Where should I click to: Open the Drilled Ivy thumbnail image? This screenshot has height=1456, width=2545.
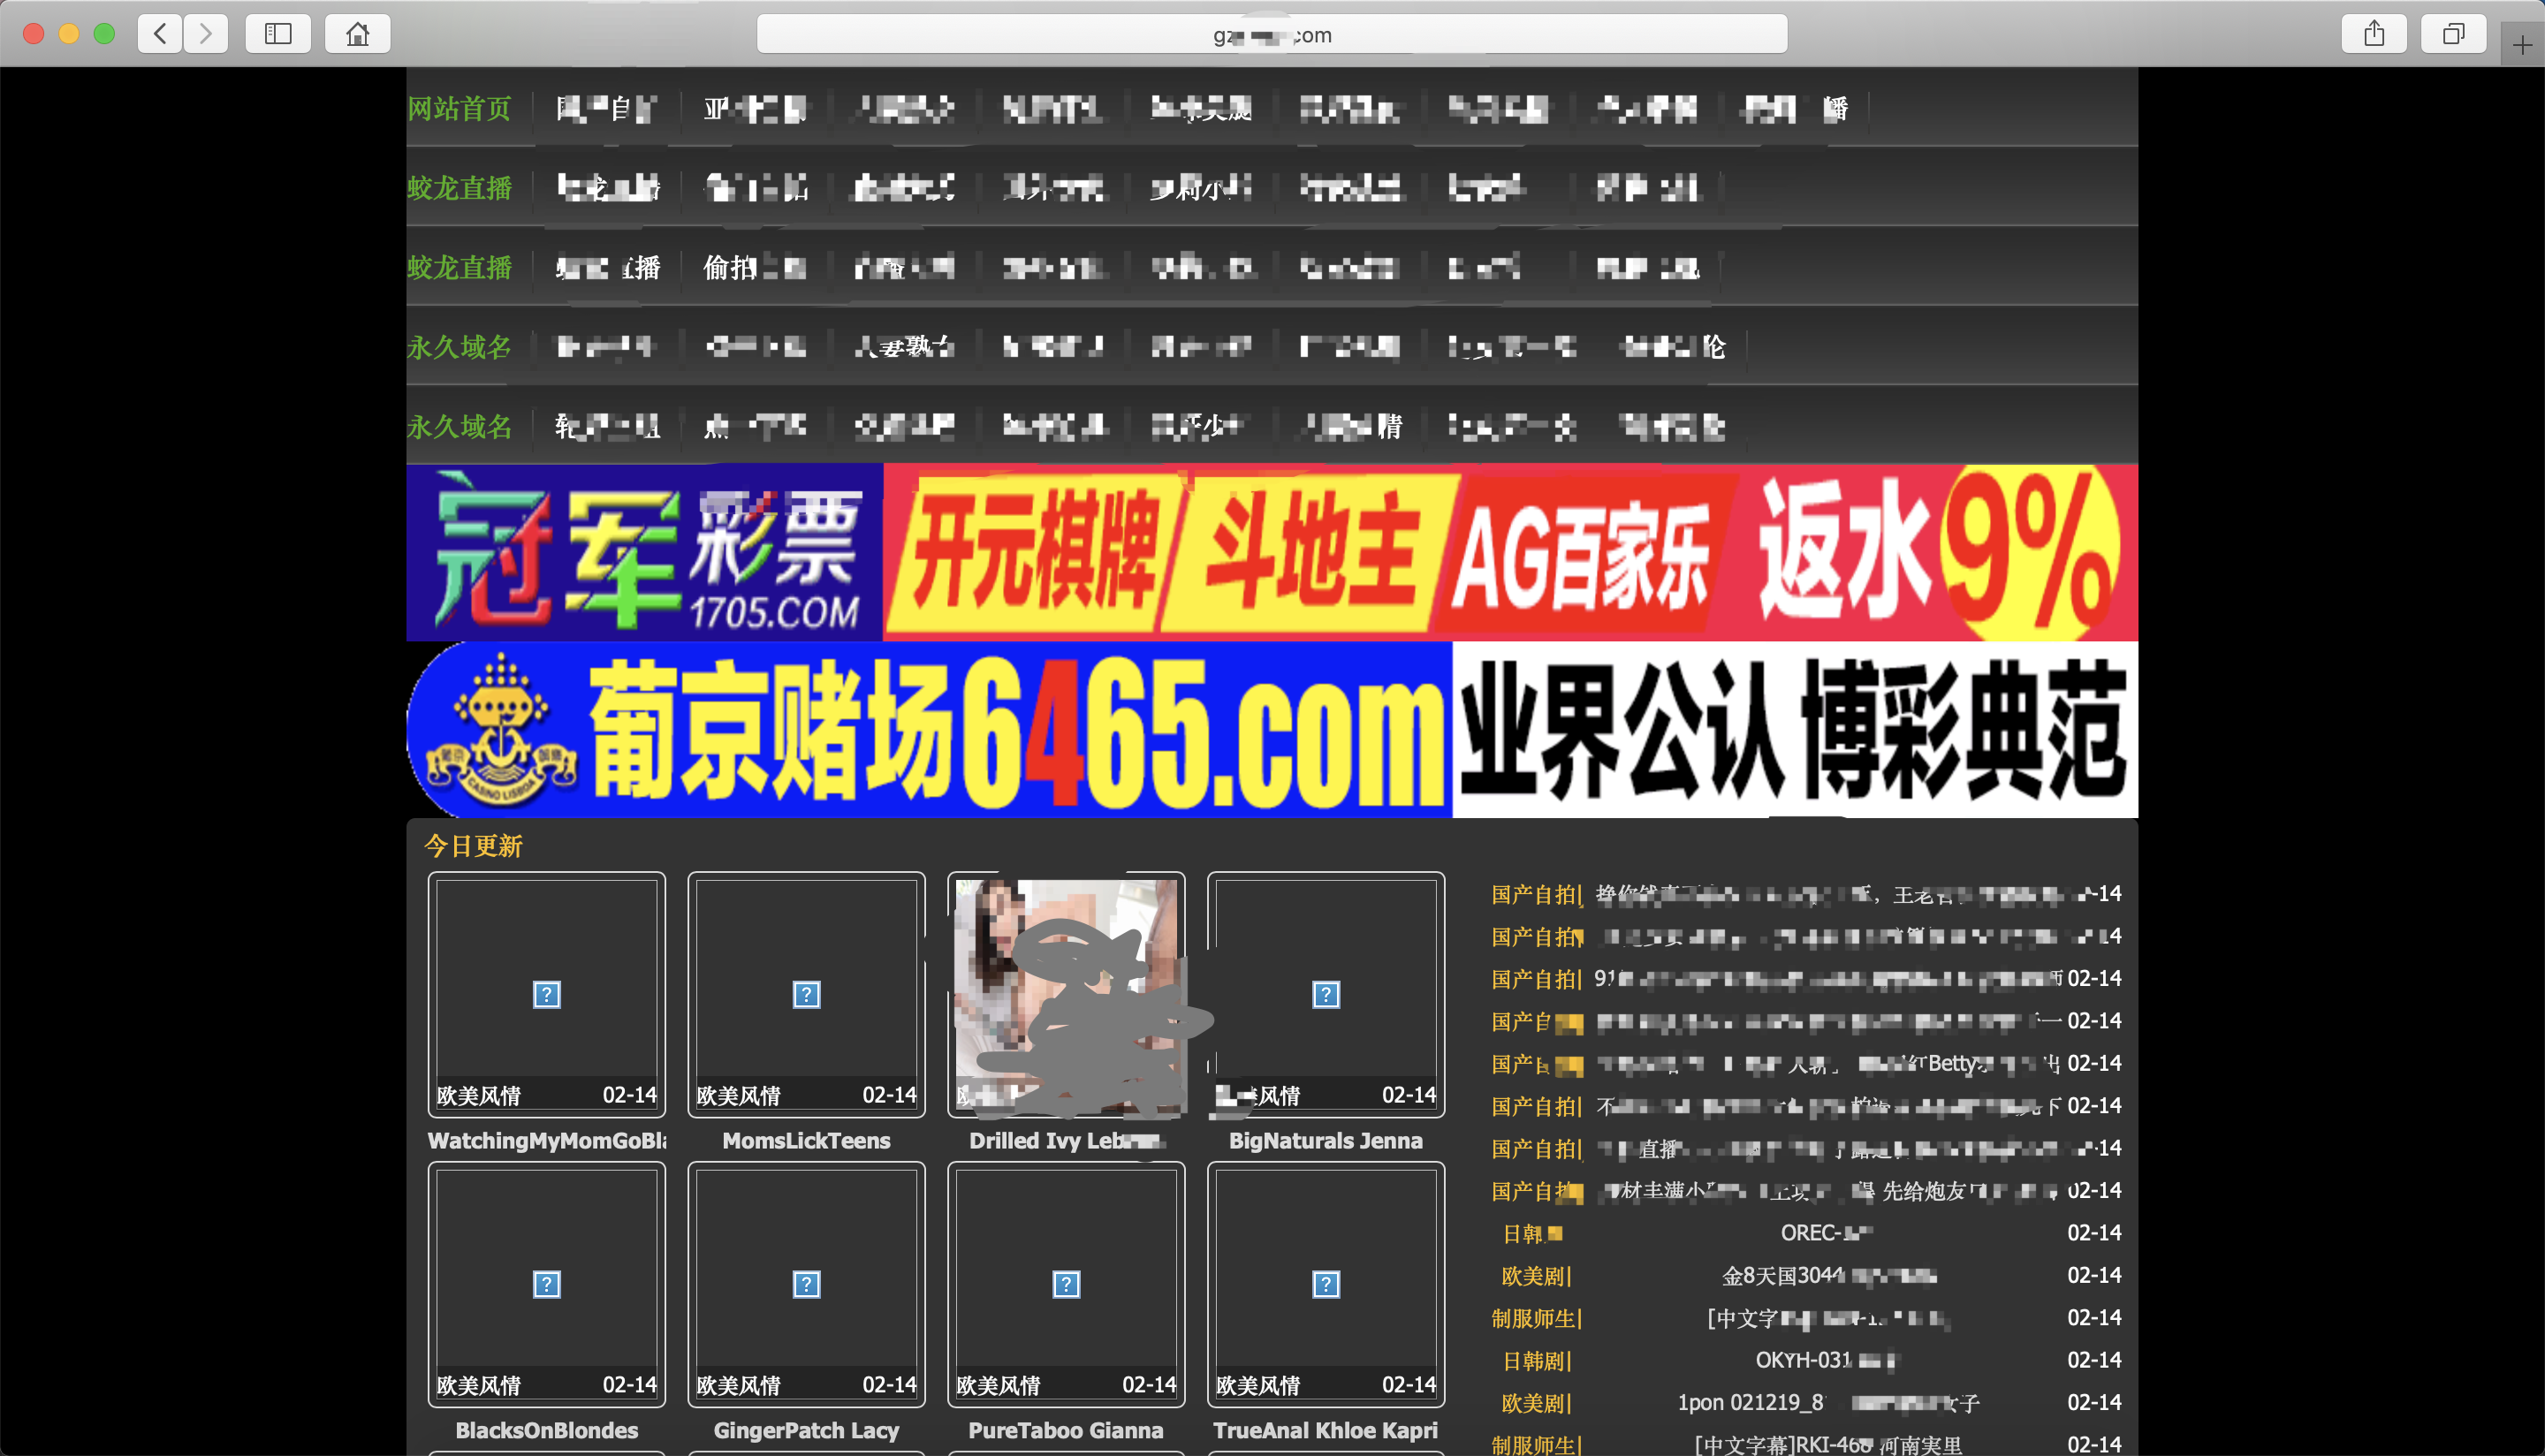click(1066, 995)
